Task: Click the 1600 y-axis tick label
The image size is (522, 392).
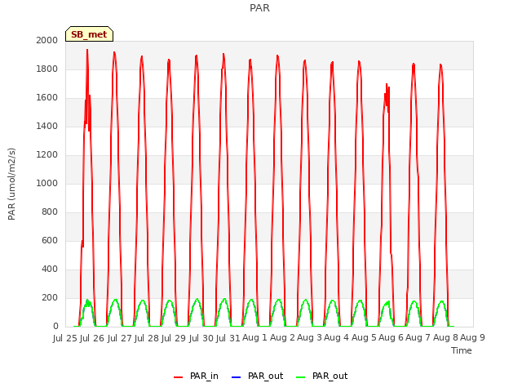Action: click(47, 98)
